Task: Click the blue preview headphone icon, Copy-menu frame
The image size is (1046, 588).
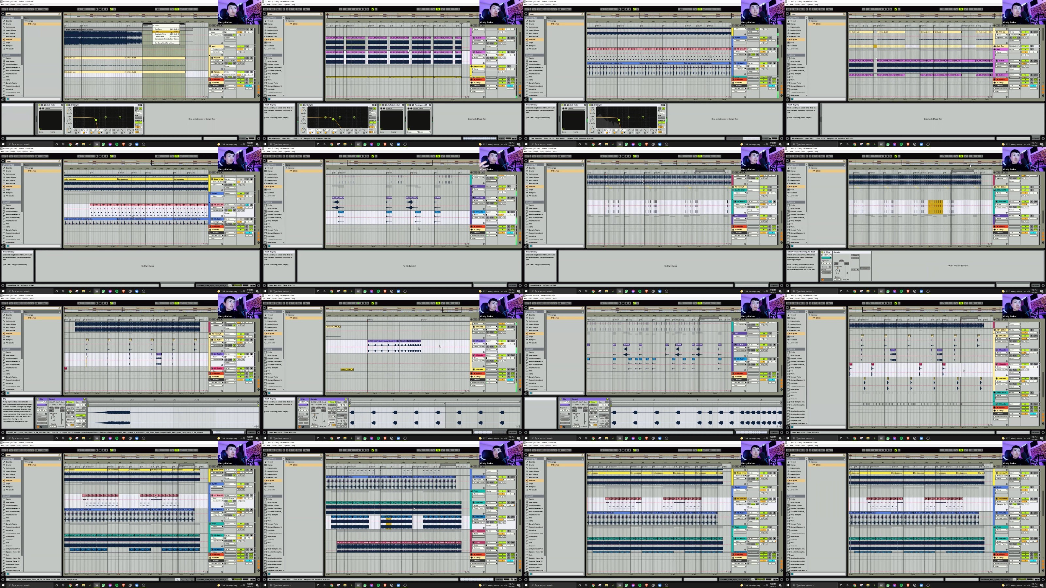Action: 8,99
